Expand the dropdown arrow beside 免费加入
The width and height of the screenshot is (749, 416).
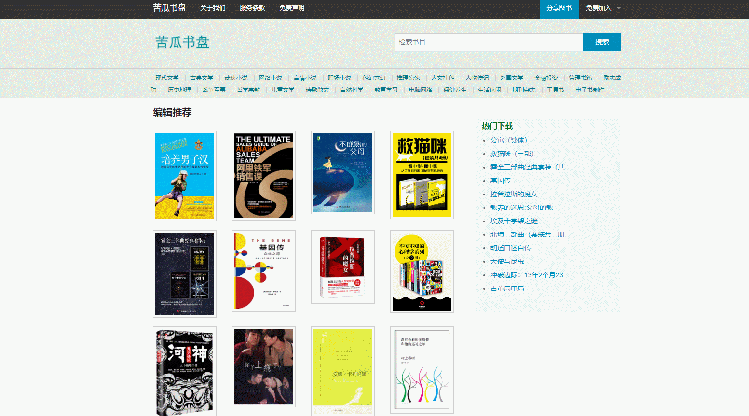[619, 8]
